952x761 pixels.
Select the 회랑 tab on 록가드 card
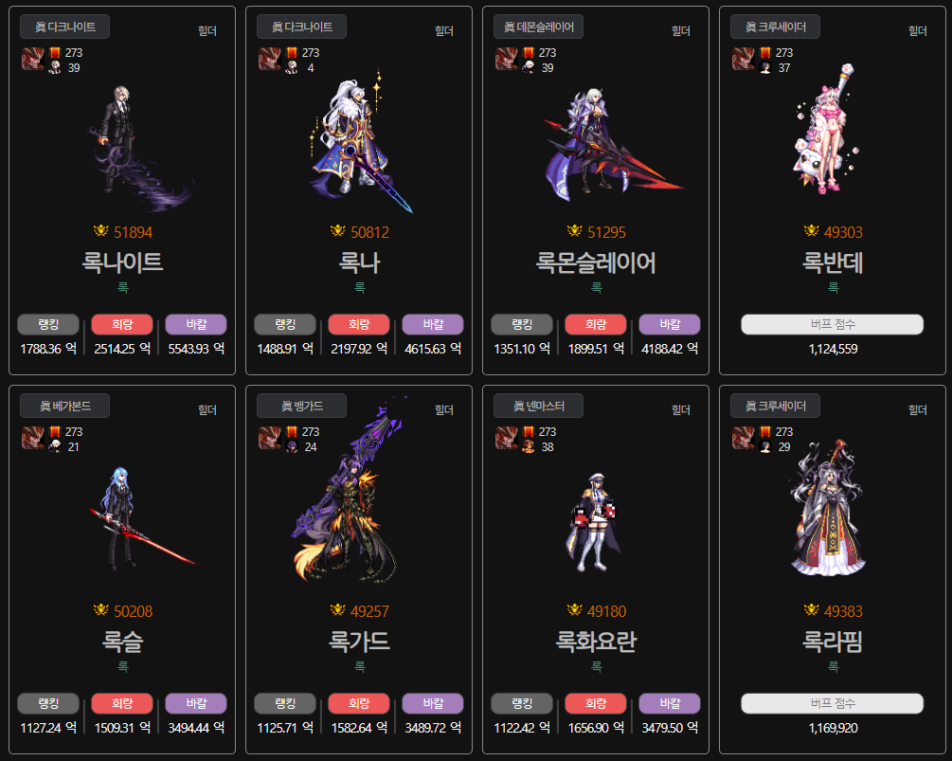[x=359, y=703]
